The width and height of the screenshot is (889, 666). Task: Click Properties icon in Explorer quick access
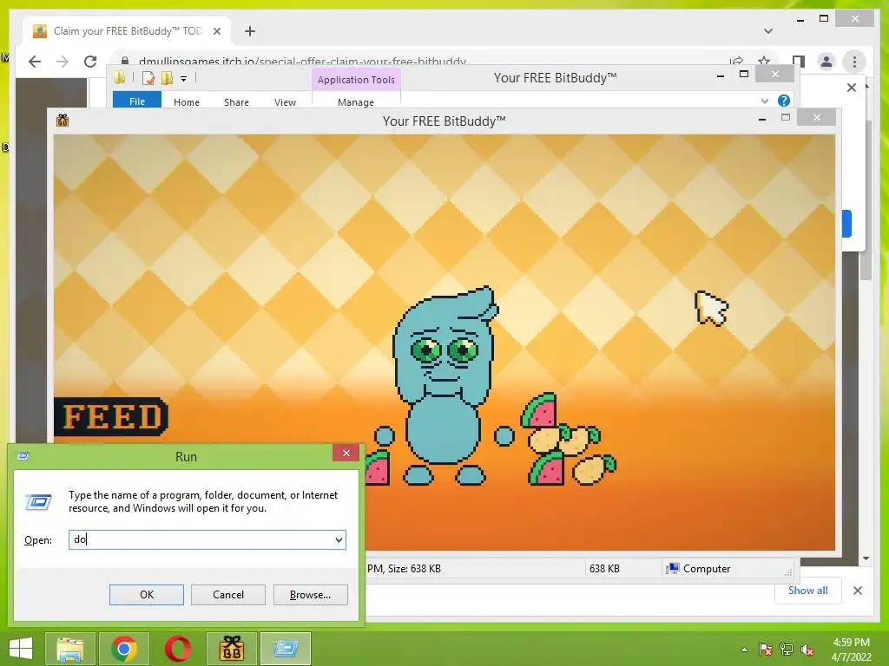[x=148, y=78]
